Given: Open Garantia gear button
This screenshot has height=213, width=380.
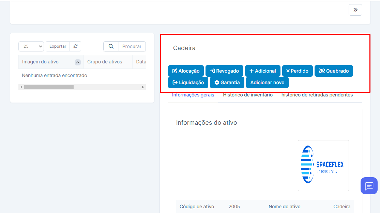Looking at the screenshot, I should [227, 82].
